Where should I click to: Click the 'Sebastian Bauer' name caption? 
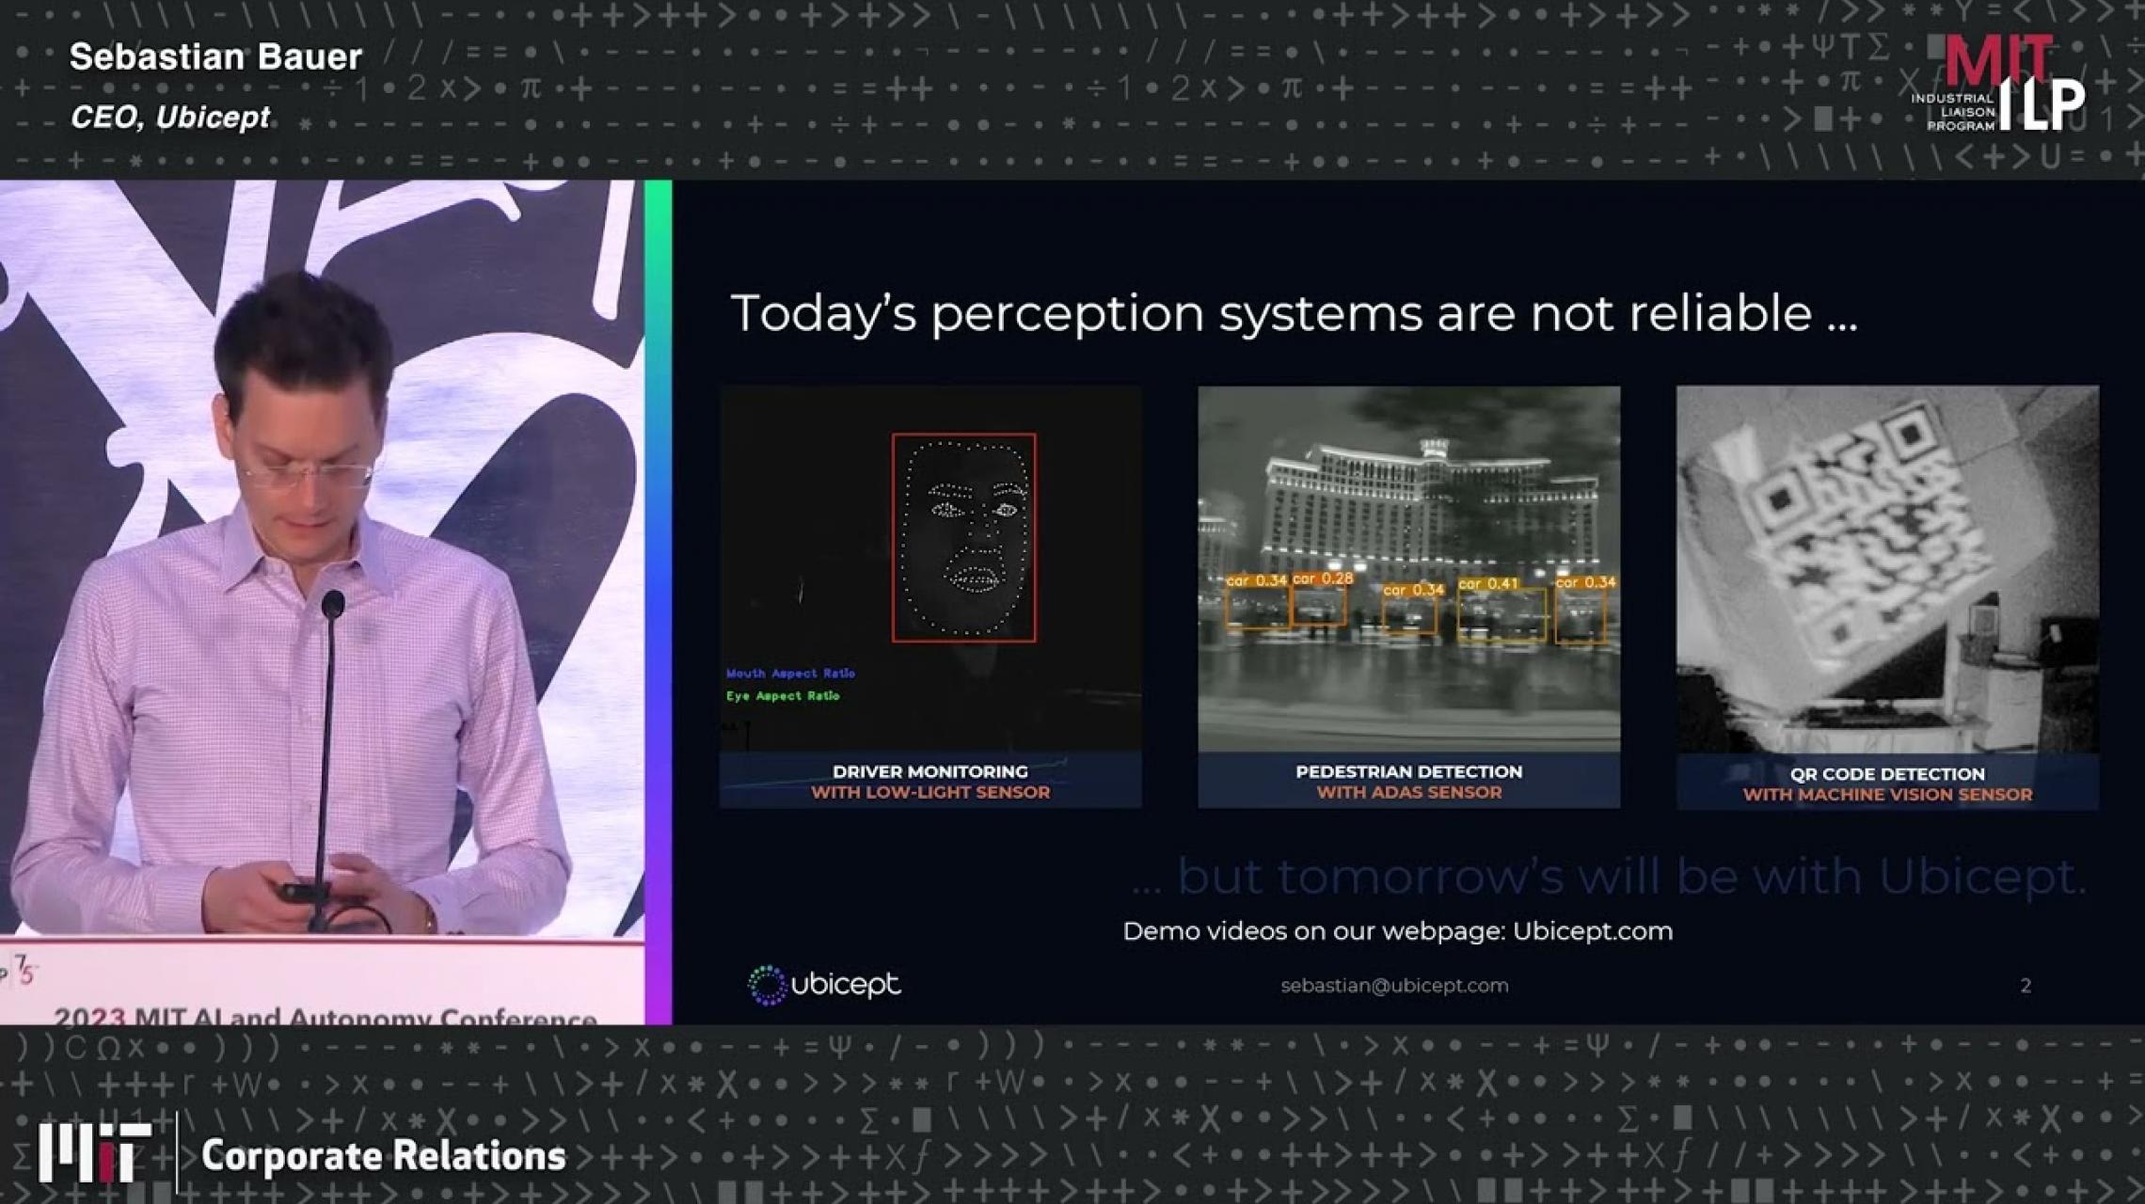point(215,57)
